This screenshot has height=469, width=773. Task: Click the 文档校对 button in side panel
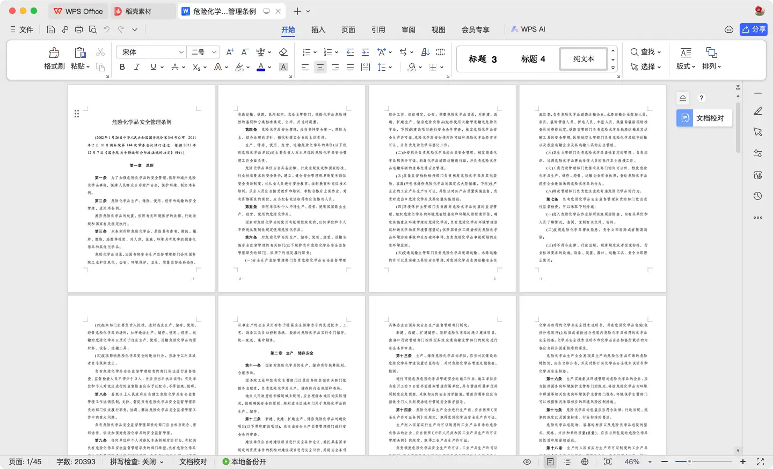point(704,118)
